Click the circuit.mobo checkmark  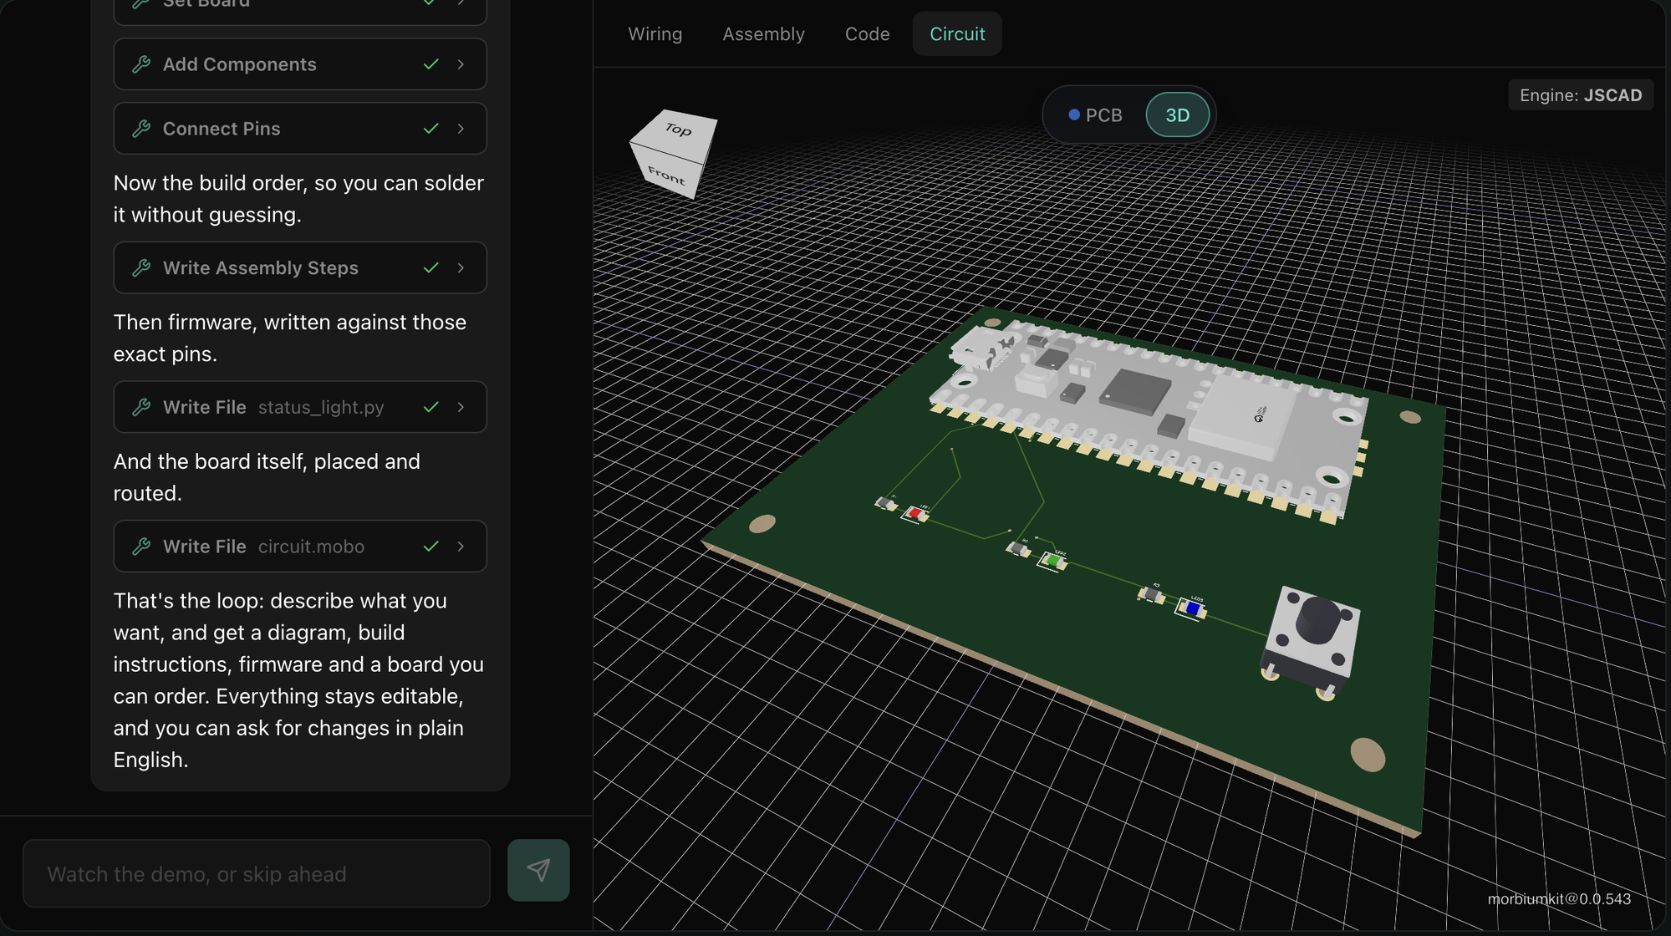pyautogui.click(x=430, y=547)
